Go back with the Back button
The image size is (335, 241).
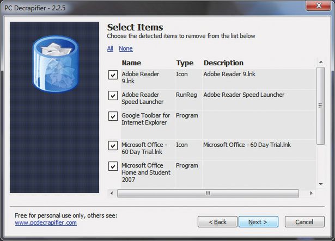(217, 222)
